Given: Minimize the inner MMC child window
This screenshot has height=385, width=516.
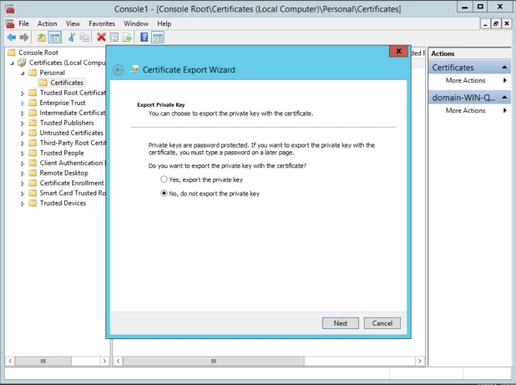Looking at the screenshot, I should point(485,23).
